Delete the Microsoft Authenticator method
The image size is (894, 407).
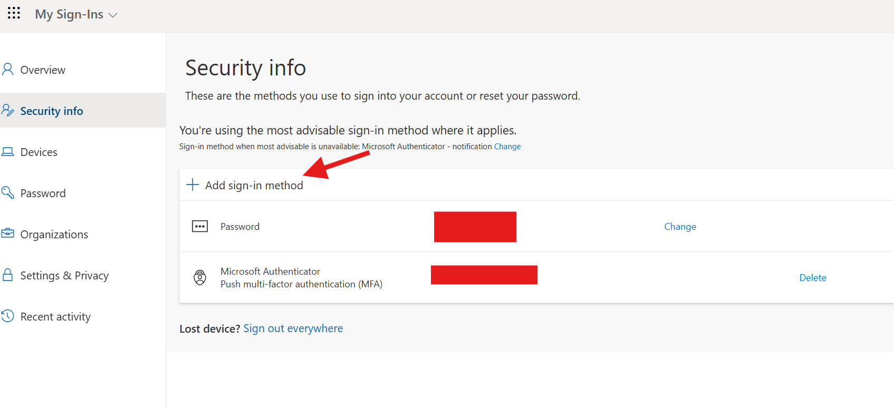point(812,278)
